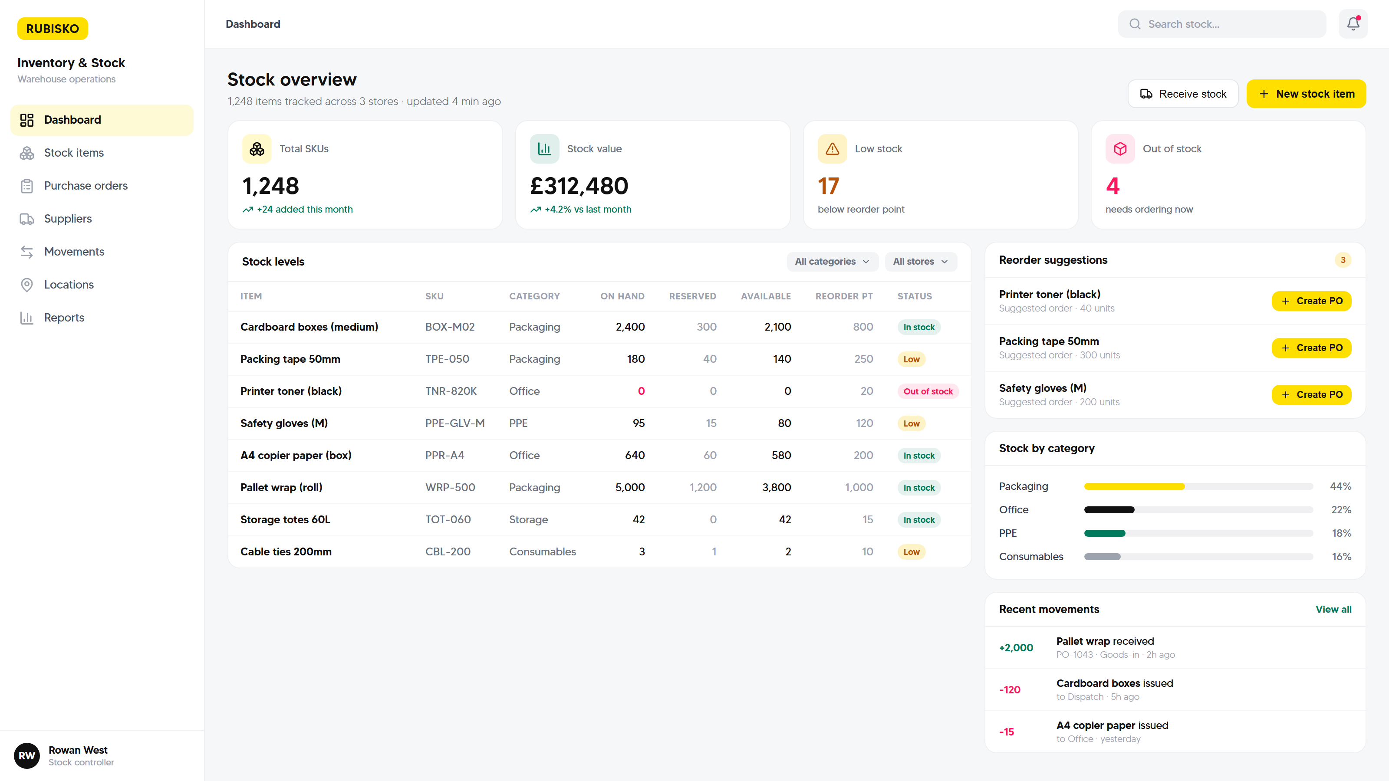Click the Suppliers truck icon
This screenshot has height=781, width=1389.
(27, 219)
